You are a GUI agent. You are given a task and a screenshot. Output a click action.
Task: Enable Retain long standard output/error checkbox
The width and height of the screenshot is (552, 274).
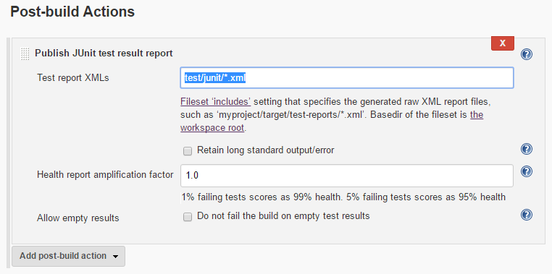coord(188,151)
